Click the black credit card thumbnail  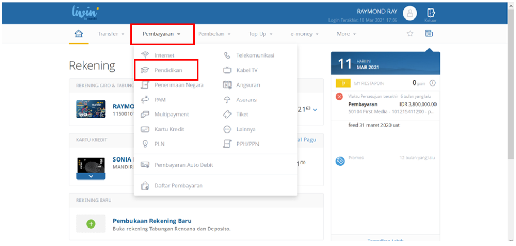(x=91, y=165)
